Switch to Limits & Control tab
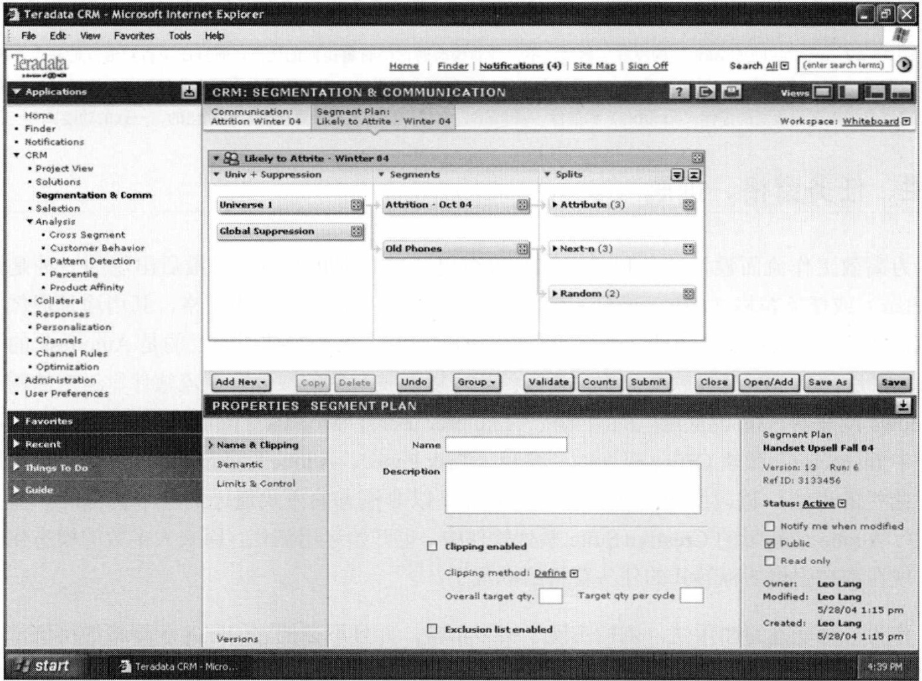 (x=256, y=484)
